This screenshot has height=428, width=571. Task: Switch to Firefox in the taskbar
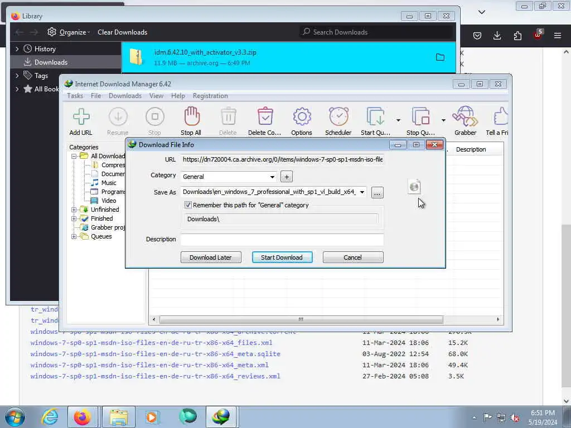(83, 417)
